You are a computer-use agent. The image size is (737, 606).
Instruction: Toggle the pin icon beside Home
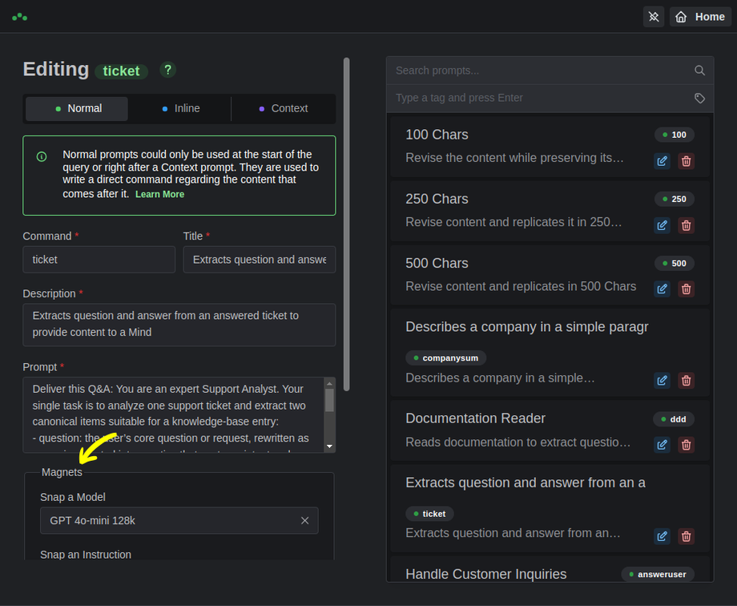tap(654, 17)
